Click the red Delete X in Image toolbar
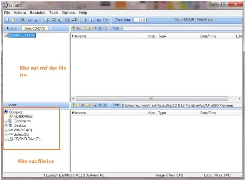 point(78,28)
